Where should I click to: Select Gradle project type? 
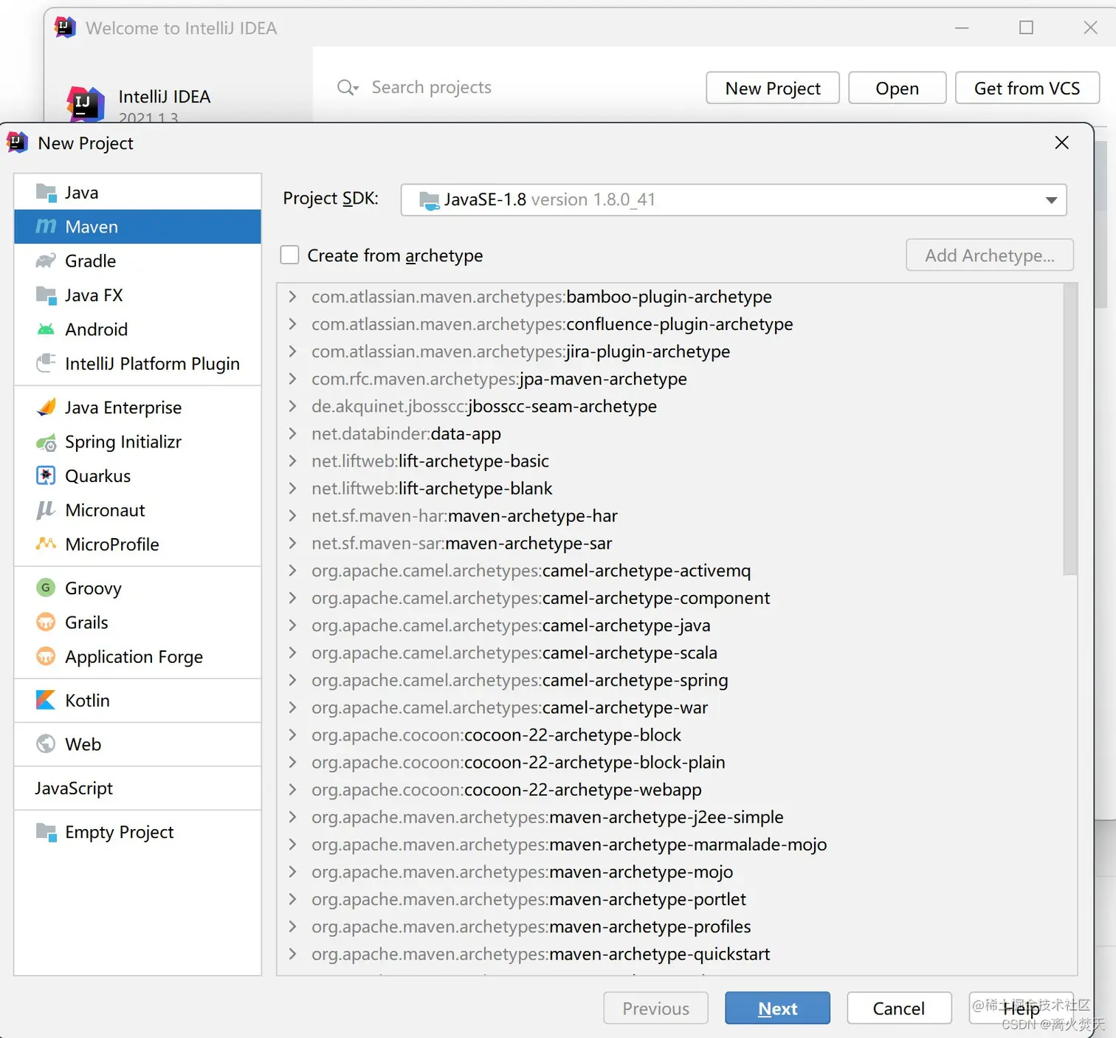click(137, 261)
